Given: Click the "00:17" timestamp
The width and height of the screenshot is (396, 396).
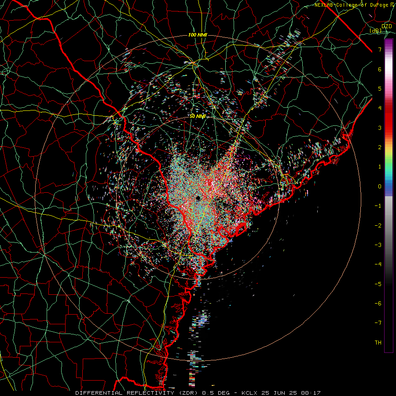Looking at the screenshot, I should [x=311, y=393].
